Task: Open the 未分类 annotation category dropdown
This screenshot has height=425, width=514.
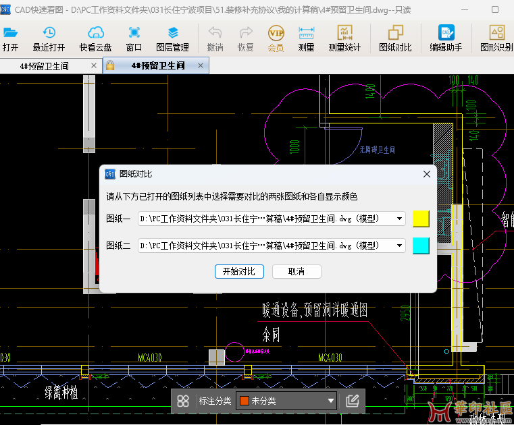Action: coord(286,401)
